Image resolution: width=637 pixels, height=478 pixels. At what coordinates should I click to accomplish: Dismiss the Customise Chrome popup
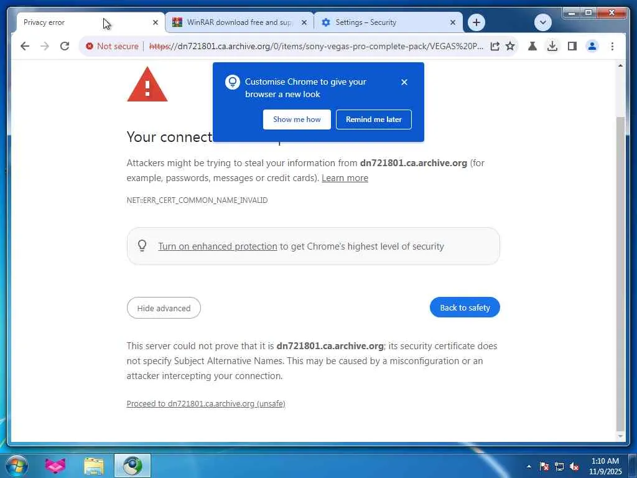click(x=404, y=82)
